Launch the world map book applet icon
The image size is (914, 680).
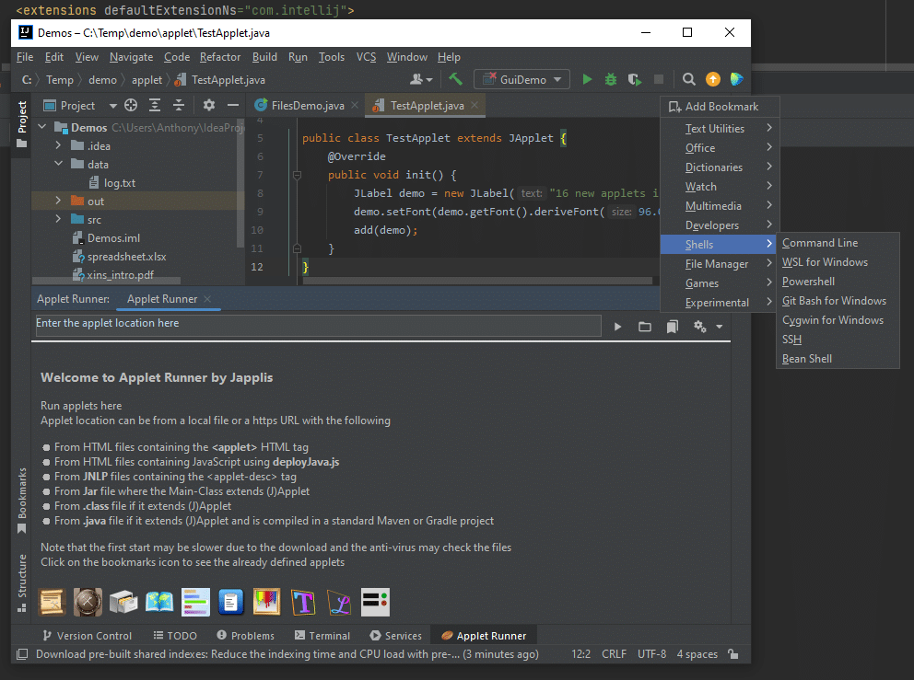tap(159, 602)
